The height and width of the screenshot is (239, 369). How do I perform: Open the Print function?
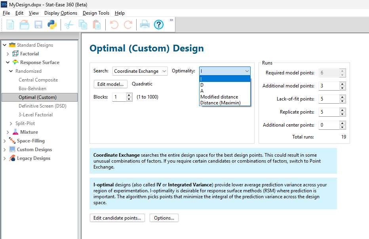pos(144,24)
